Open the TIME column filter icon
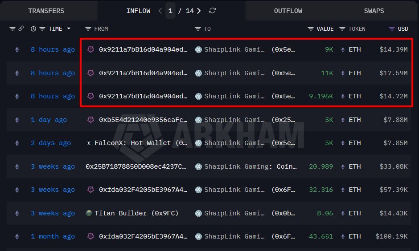419x251 pixels. (x=42, y=29)
